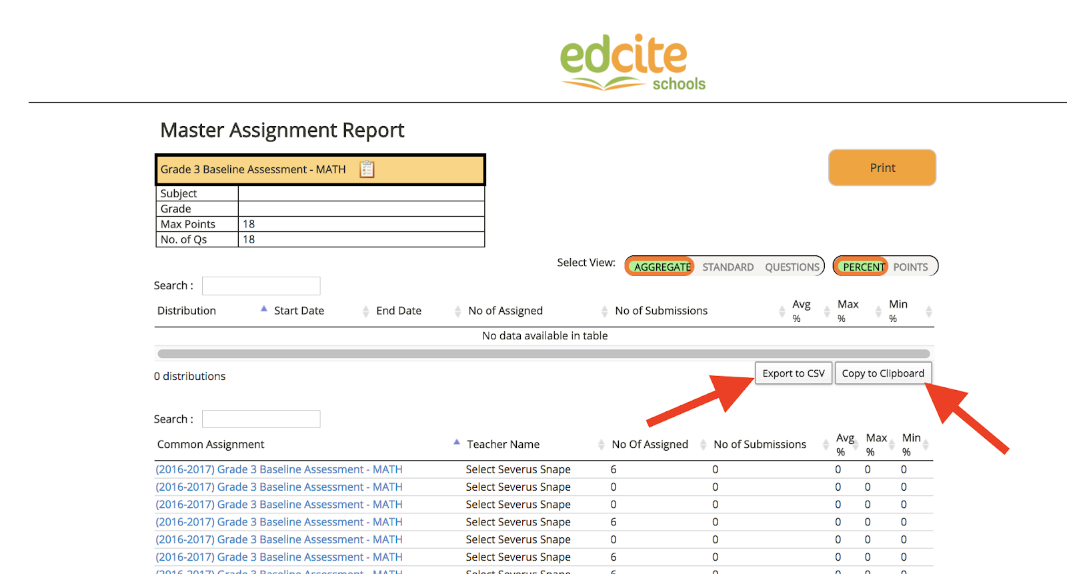Click the Print button
Image resolution: width=1067 pixels, height=574 pixels.
pos(882,167)
